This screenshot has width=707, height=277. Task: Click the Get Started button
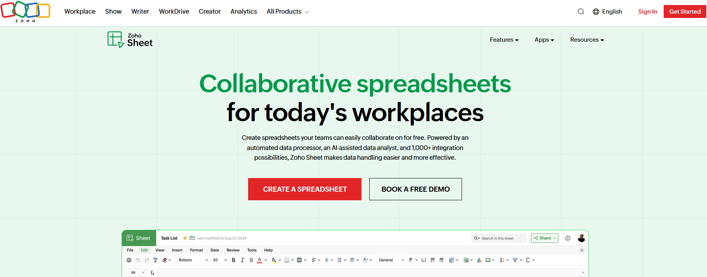[x=685, y=12]
